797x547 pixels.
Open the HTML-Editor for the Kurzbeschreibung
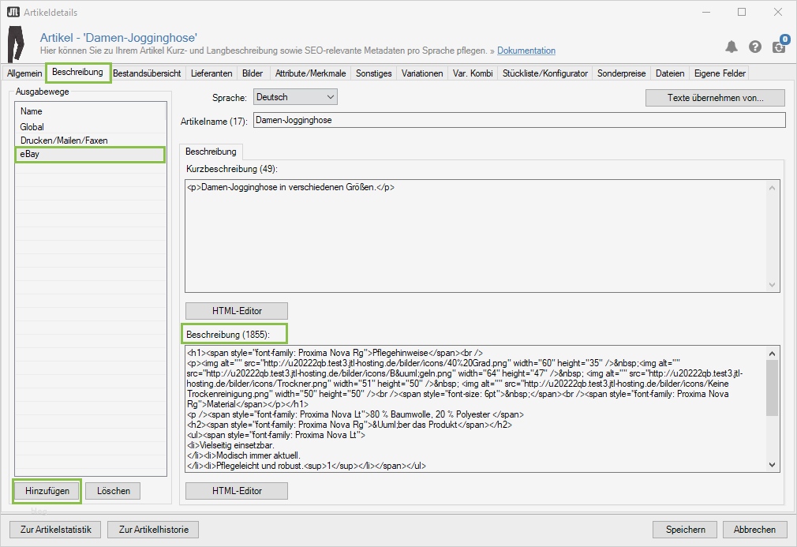(x=235, y=310)
